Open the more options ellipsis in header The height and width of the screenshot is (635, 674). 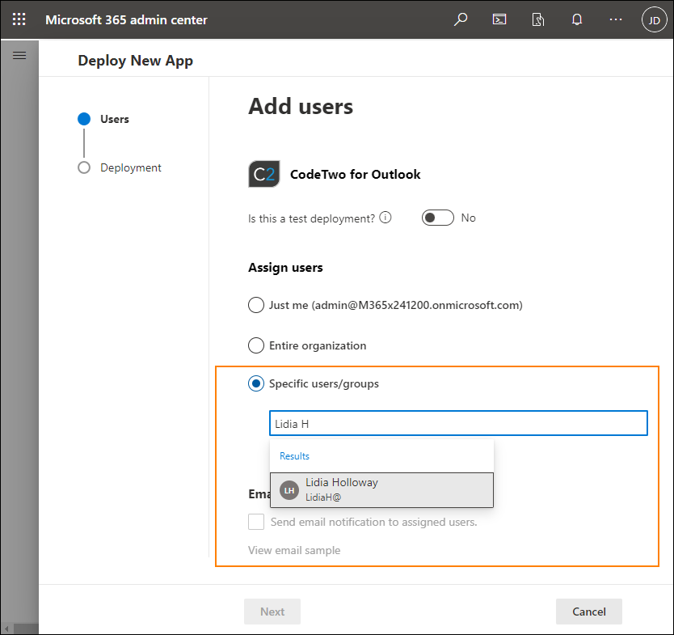tap(615, 19)
